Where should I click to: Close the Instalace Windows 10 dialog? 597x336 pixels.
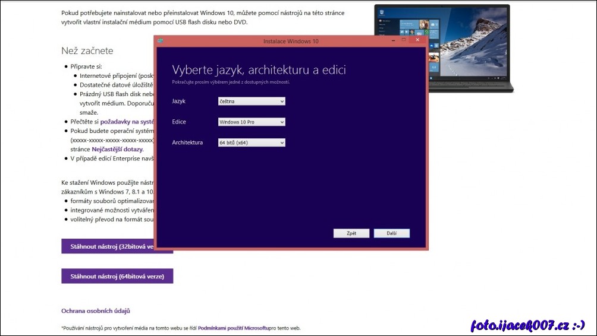(x=418, y=40)
